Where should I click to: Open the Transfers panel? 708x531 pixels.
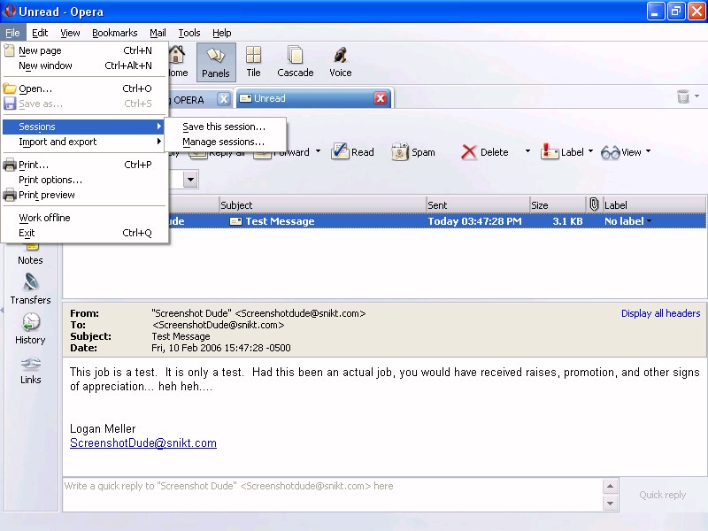pyautogui.click(x=30, y=289)
